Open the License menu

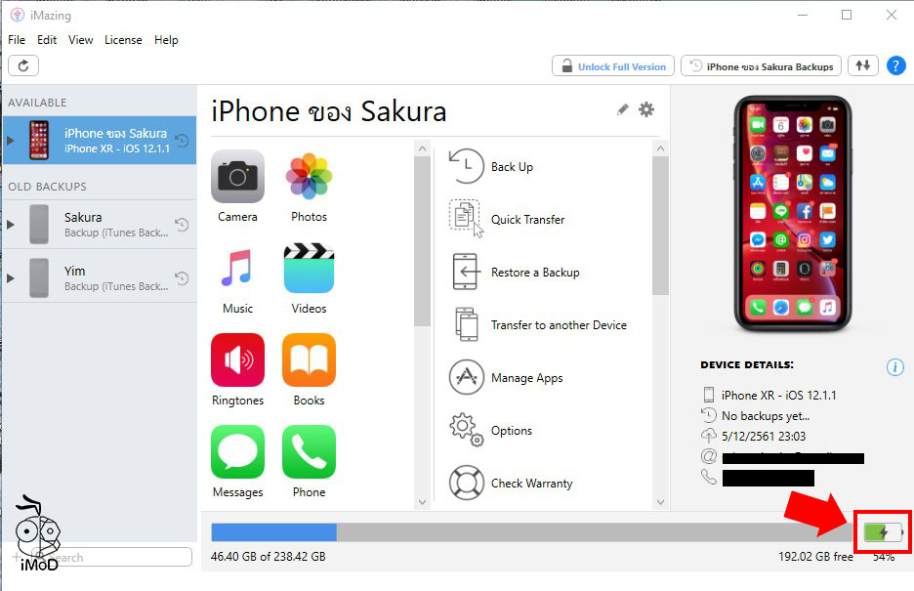pos(123,40)
